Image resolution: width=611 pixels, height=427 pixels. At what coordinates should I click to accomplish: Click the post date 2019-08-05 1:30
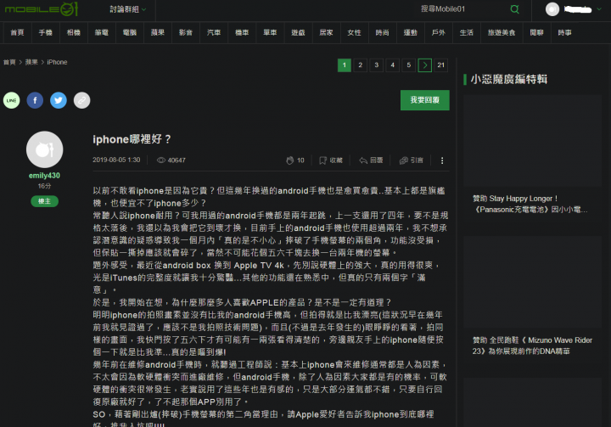(x=116, y=160)
